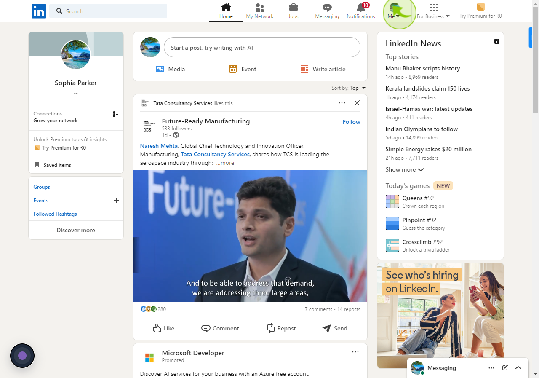Read Indian Olympians to follow
This screenshot has width=539, height=378.
pyautogui.click(x=422, y=129)
